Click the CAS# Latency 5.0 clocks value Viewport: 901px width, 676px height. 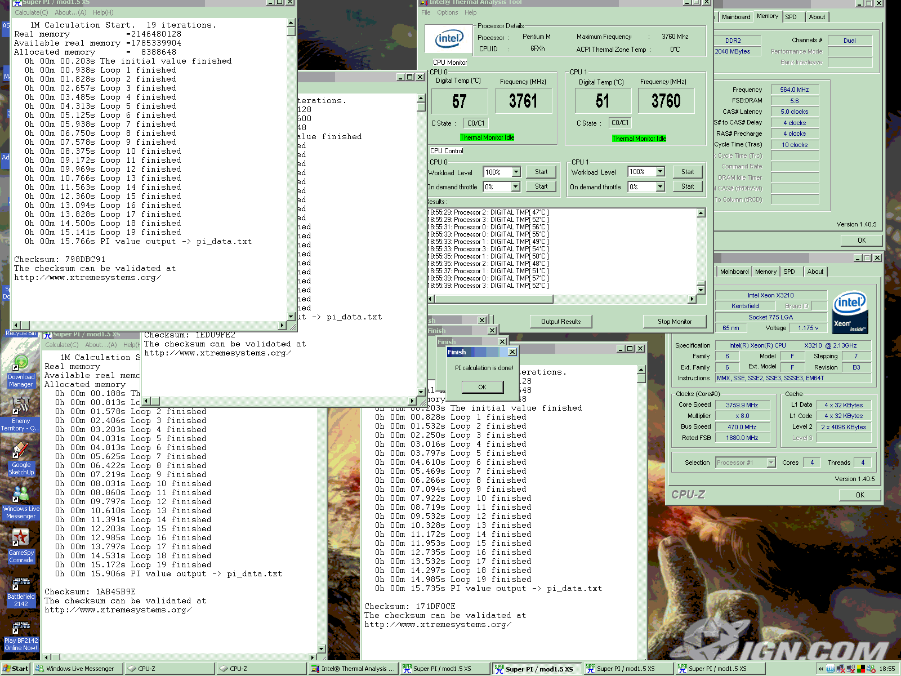point(794,112)
